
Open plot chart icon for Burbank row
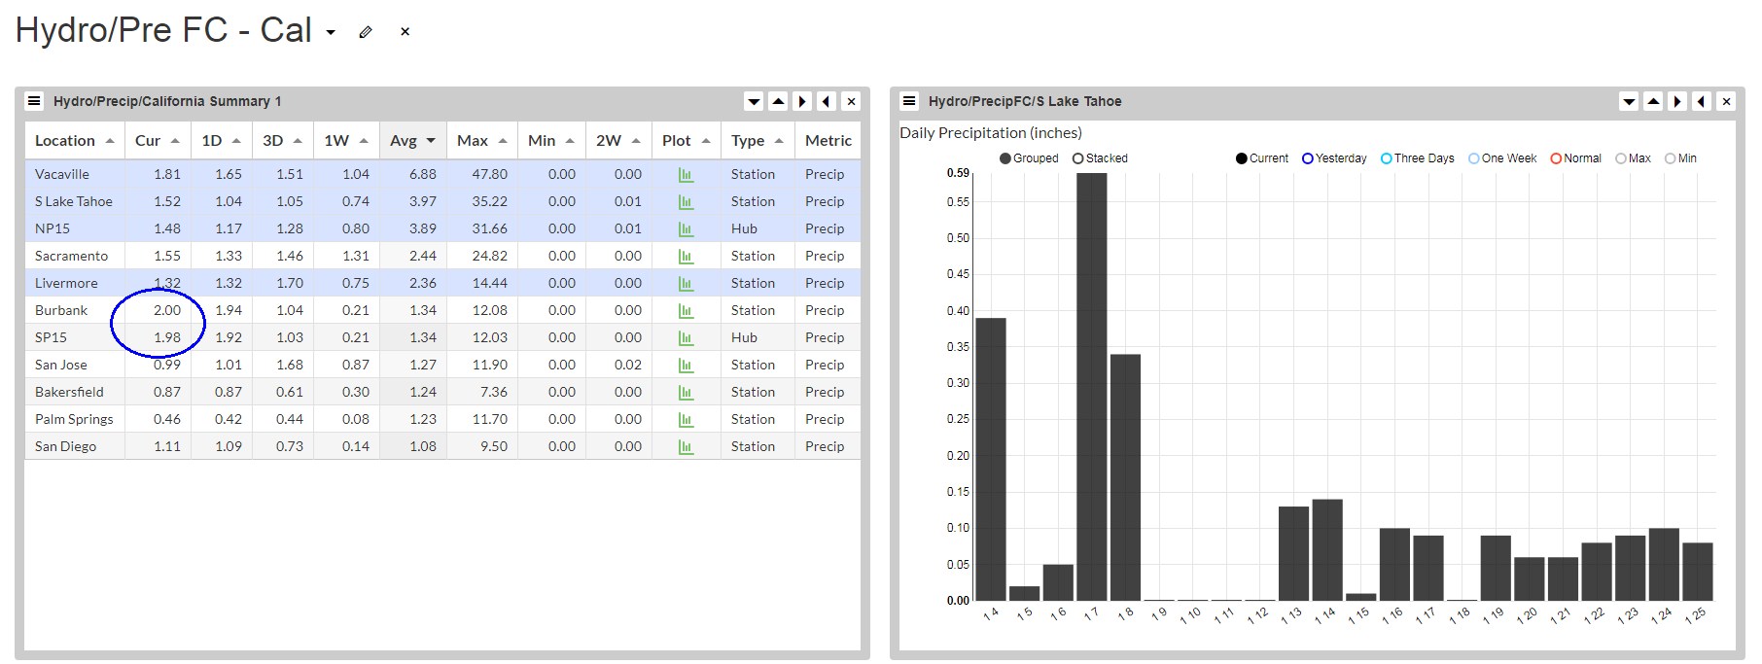(686, 311)
